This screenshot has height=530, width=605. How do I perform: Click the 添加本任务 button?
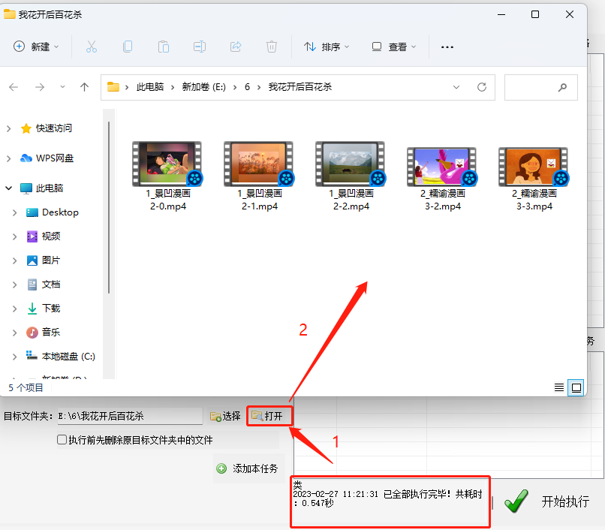click(x=249, y=468)
